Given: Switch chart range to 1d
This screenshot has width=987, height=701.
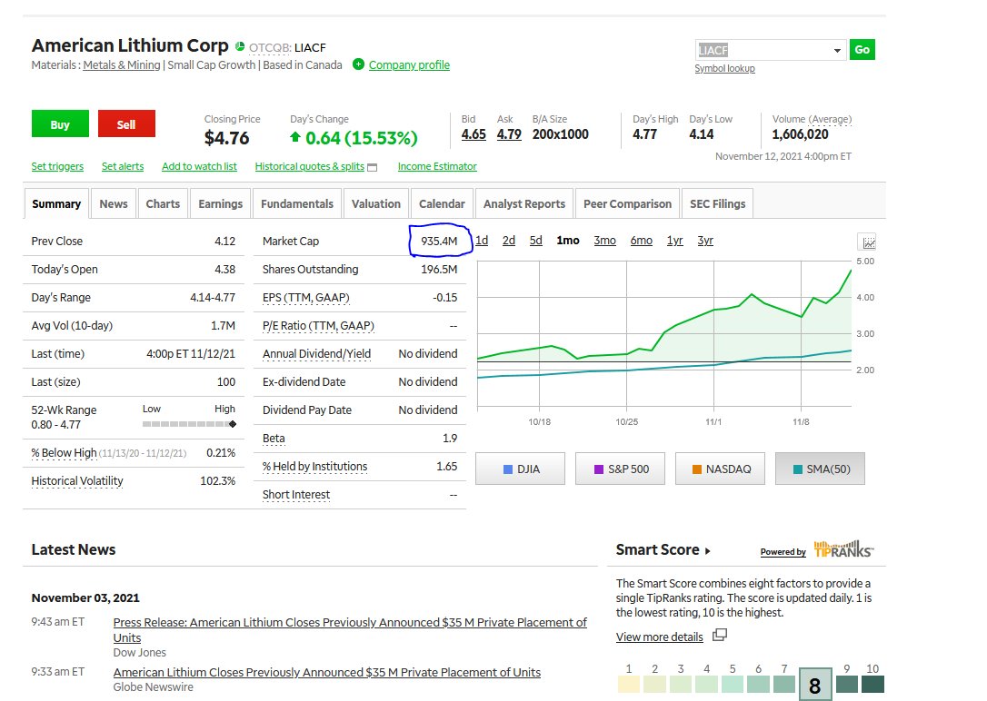Looking at the screenshot, I should point(482,240).
